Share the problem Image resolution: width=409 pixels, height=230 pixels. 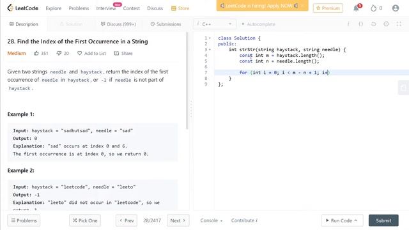(123, 53)
